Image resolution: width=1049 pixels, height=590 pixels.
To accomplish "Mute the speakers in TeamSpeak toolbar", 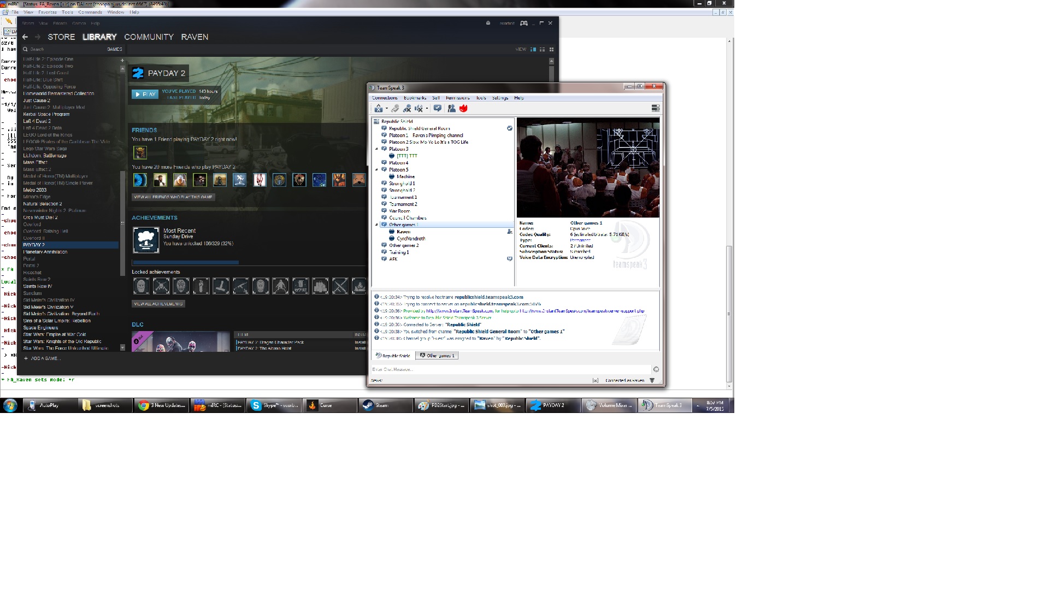I will pos(419,109).
